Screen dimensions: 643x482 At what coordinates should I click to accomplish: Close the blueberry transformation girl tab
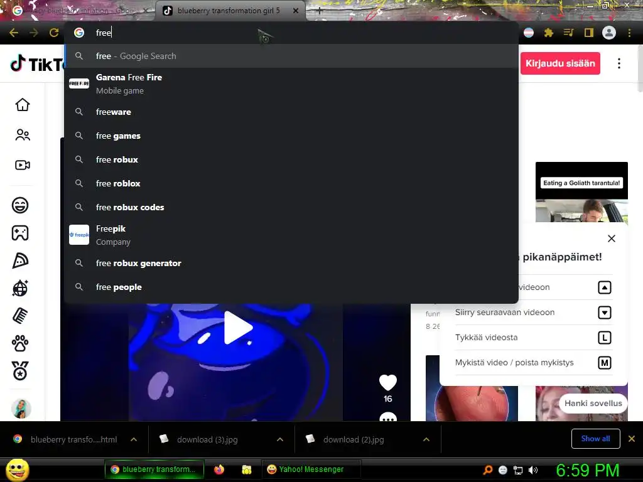[296, 11]
